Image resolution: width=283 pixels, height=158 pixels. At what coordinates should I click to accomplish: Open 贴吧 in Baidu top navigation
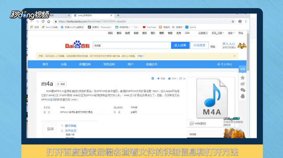pyautogui.click(x=128, y=33)
